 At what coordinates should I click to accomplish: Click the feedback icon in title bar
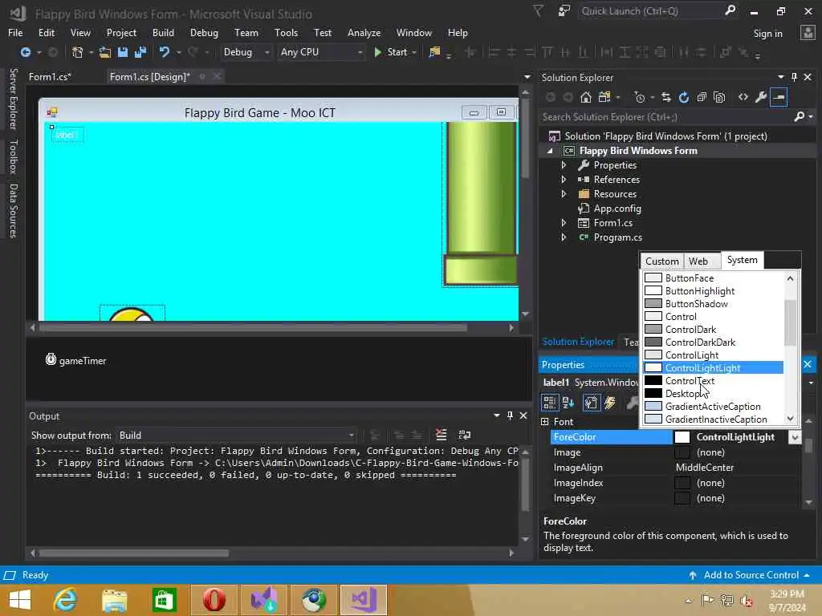(564, 11)
